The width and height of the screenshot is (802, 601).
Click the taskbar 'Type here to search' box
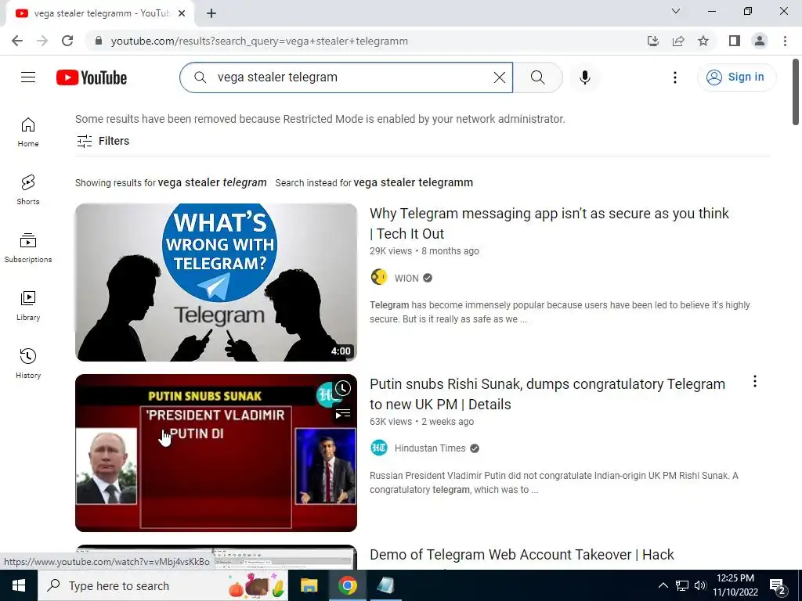pos(163,585)
